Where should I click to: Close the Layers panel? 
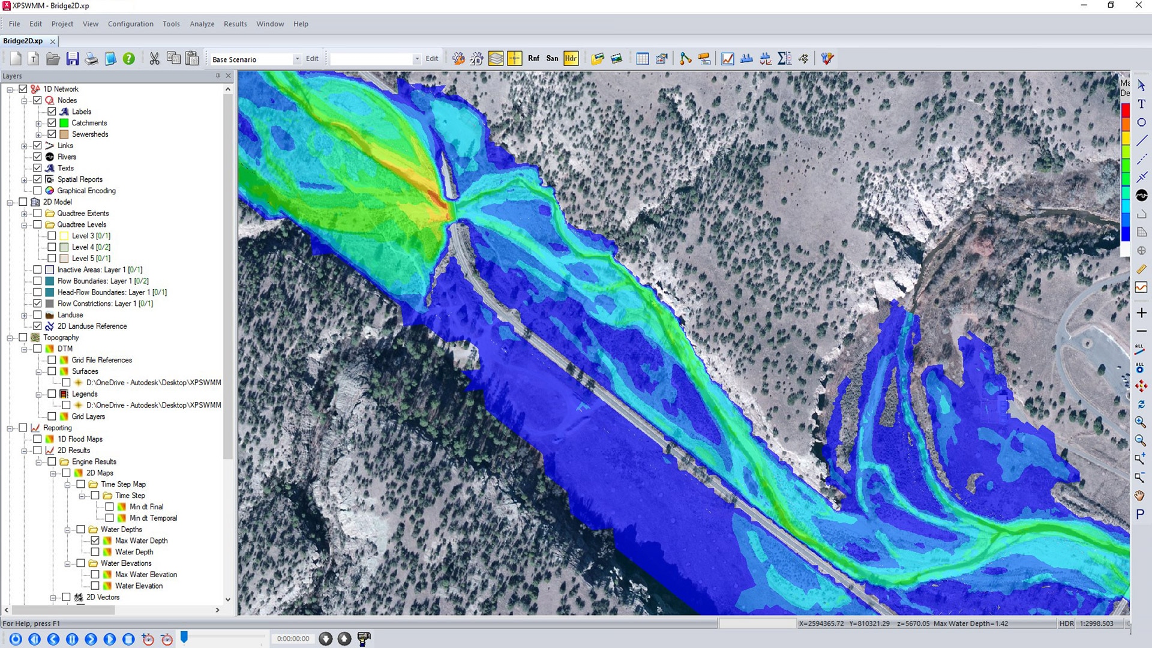pos(228,76)
